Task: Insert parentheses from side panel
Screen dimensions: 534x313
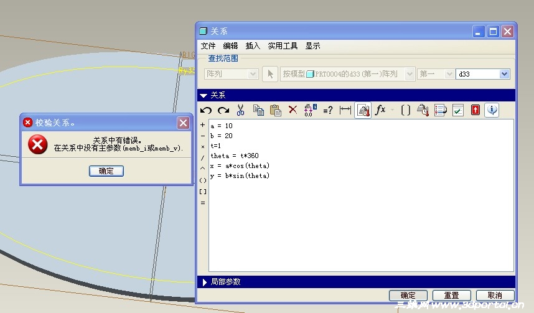Action: click(x=203, y=180)
